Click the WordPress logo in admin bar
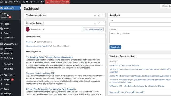Screen dimensions: 171x96 pyautogui.click(x=1, y=2)
